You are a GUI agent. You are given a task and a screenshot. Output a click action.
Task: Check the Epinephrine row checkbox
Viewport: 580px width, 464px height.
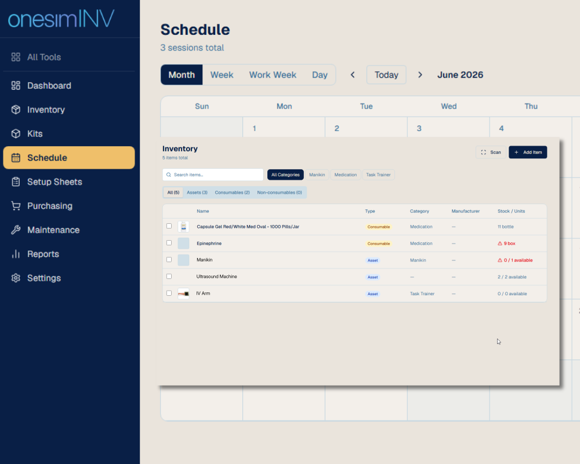tap(169, 243)
